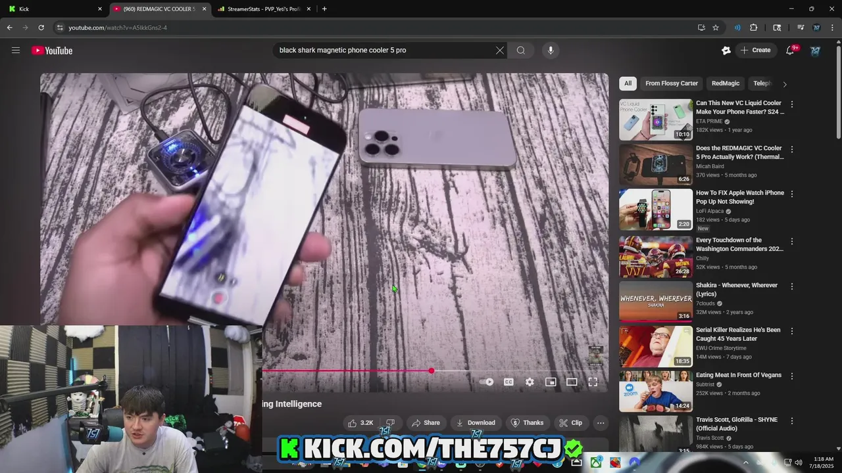Show next filter chips with arrow
This screenshot has width=842, height=473.
[784, 84]
